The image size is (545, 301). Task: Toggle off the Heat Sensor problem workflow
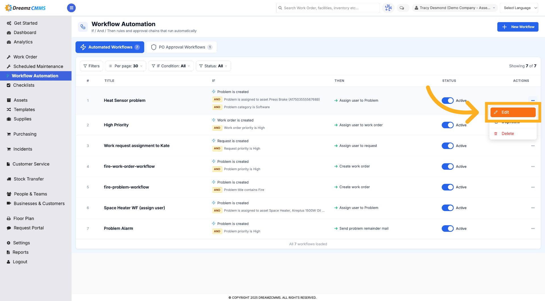click(x=448, y=100)
